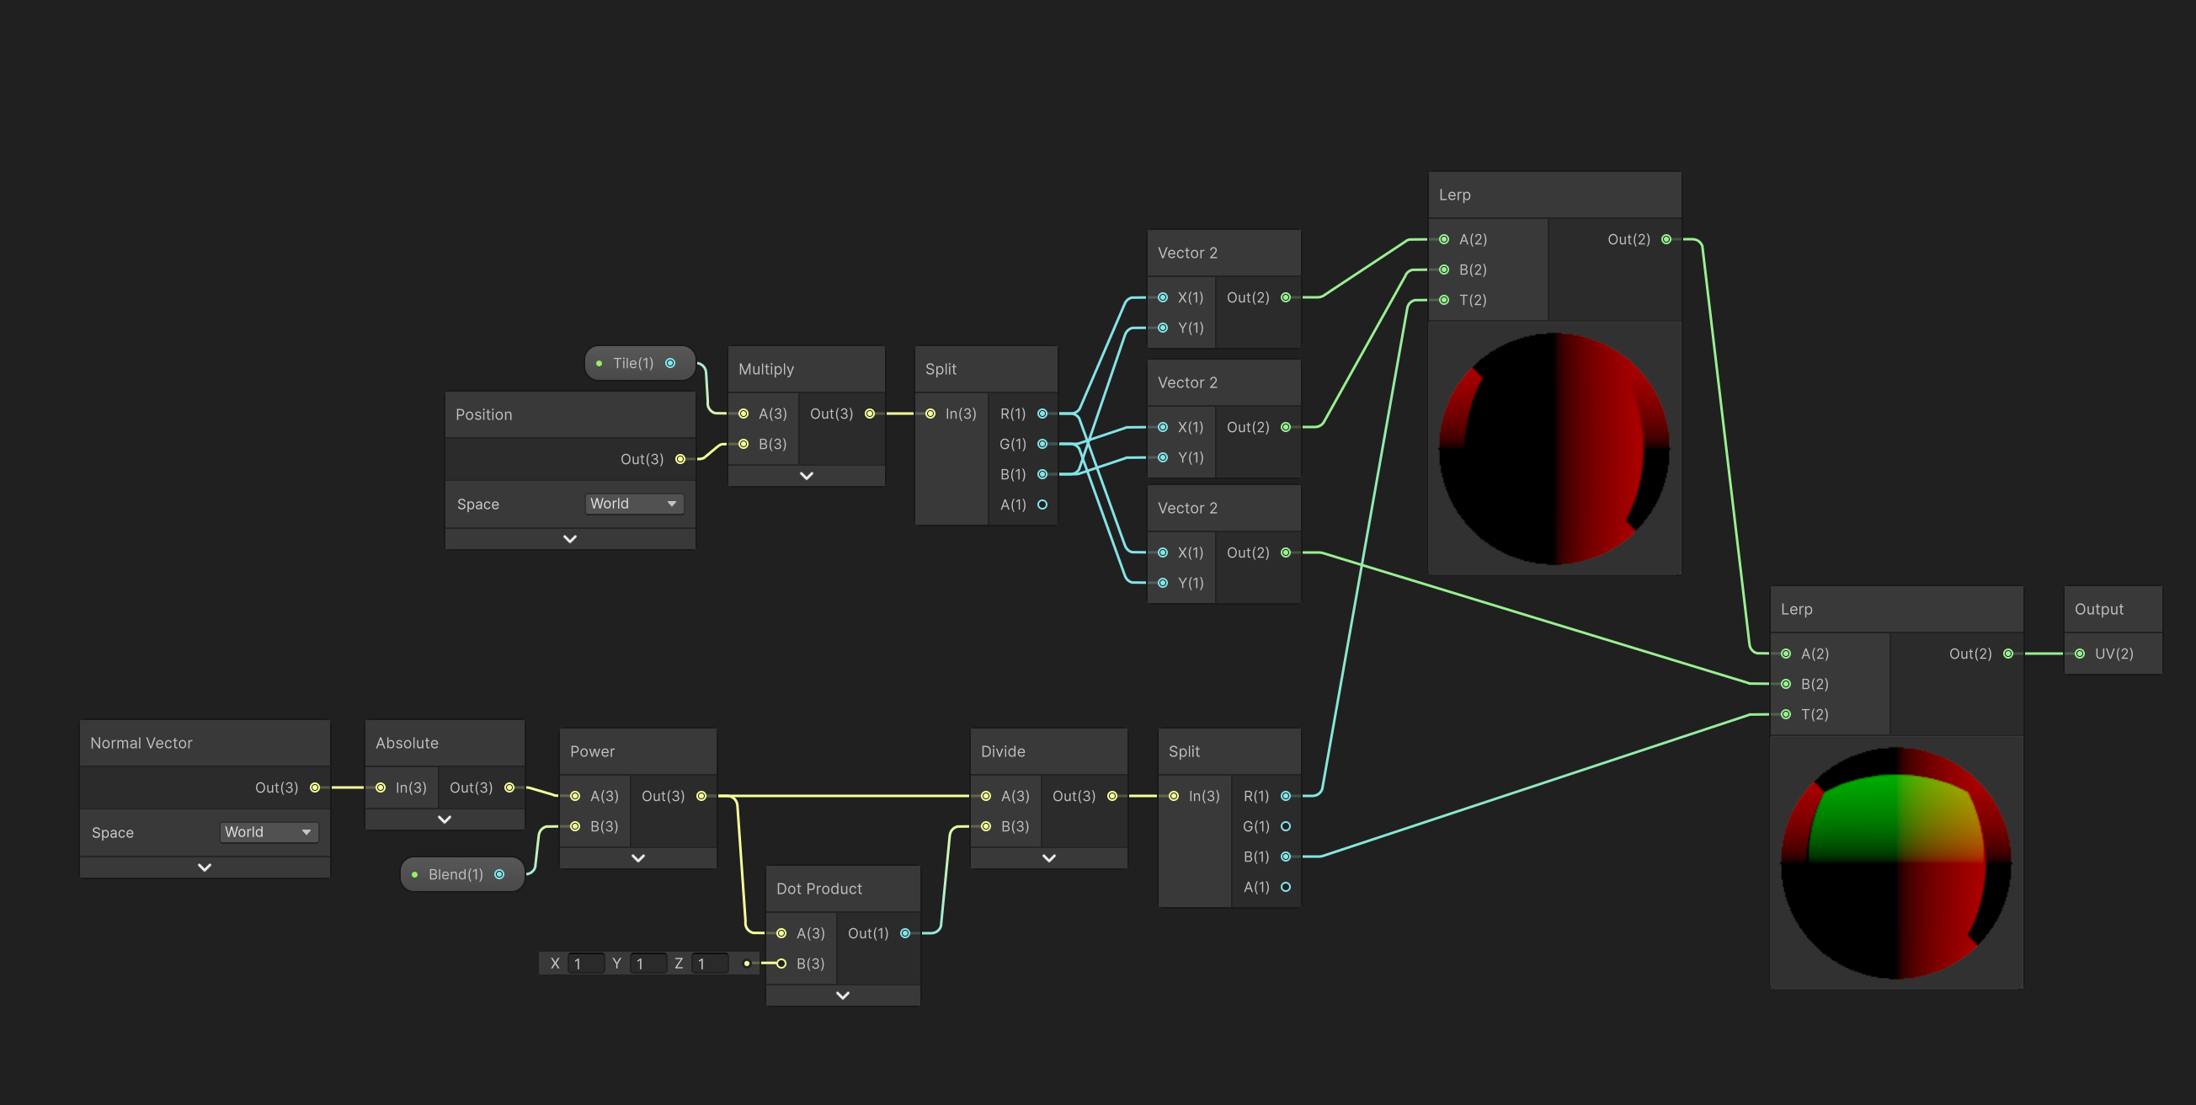Open the Position node Space dropdown

point(634,504)
